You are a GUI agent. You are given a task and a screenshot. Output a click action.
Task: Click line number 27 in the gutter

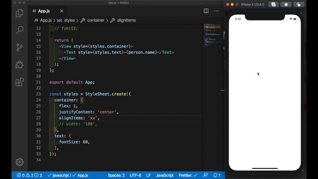click(x=38, y=118)
